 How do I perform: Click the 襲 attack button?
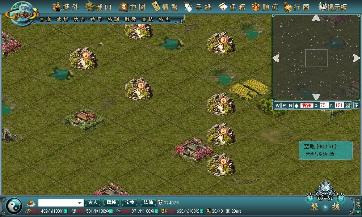click(314, 207)
